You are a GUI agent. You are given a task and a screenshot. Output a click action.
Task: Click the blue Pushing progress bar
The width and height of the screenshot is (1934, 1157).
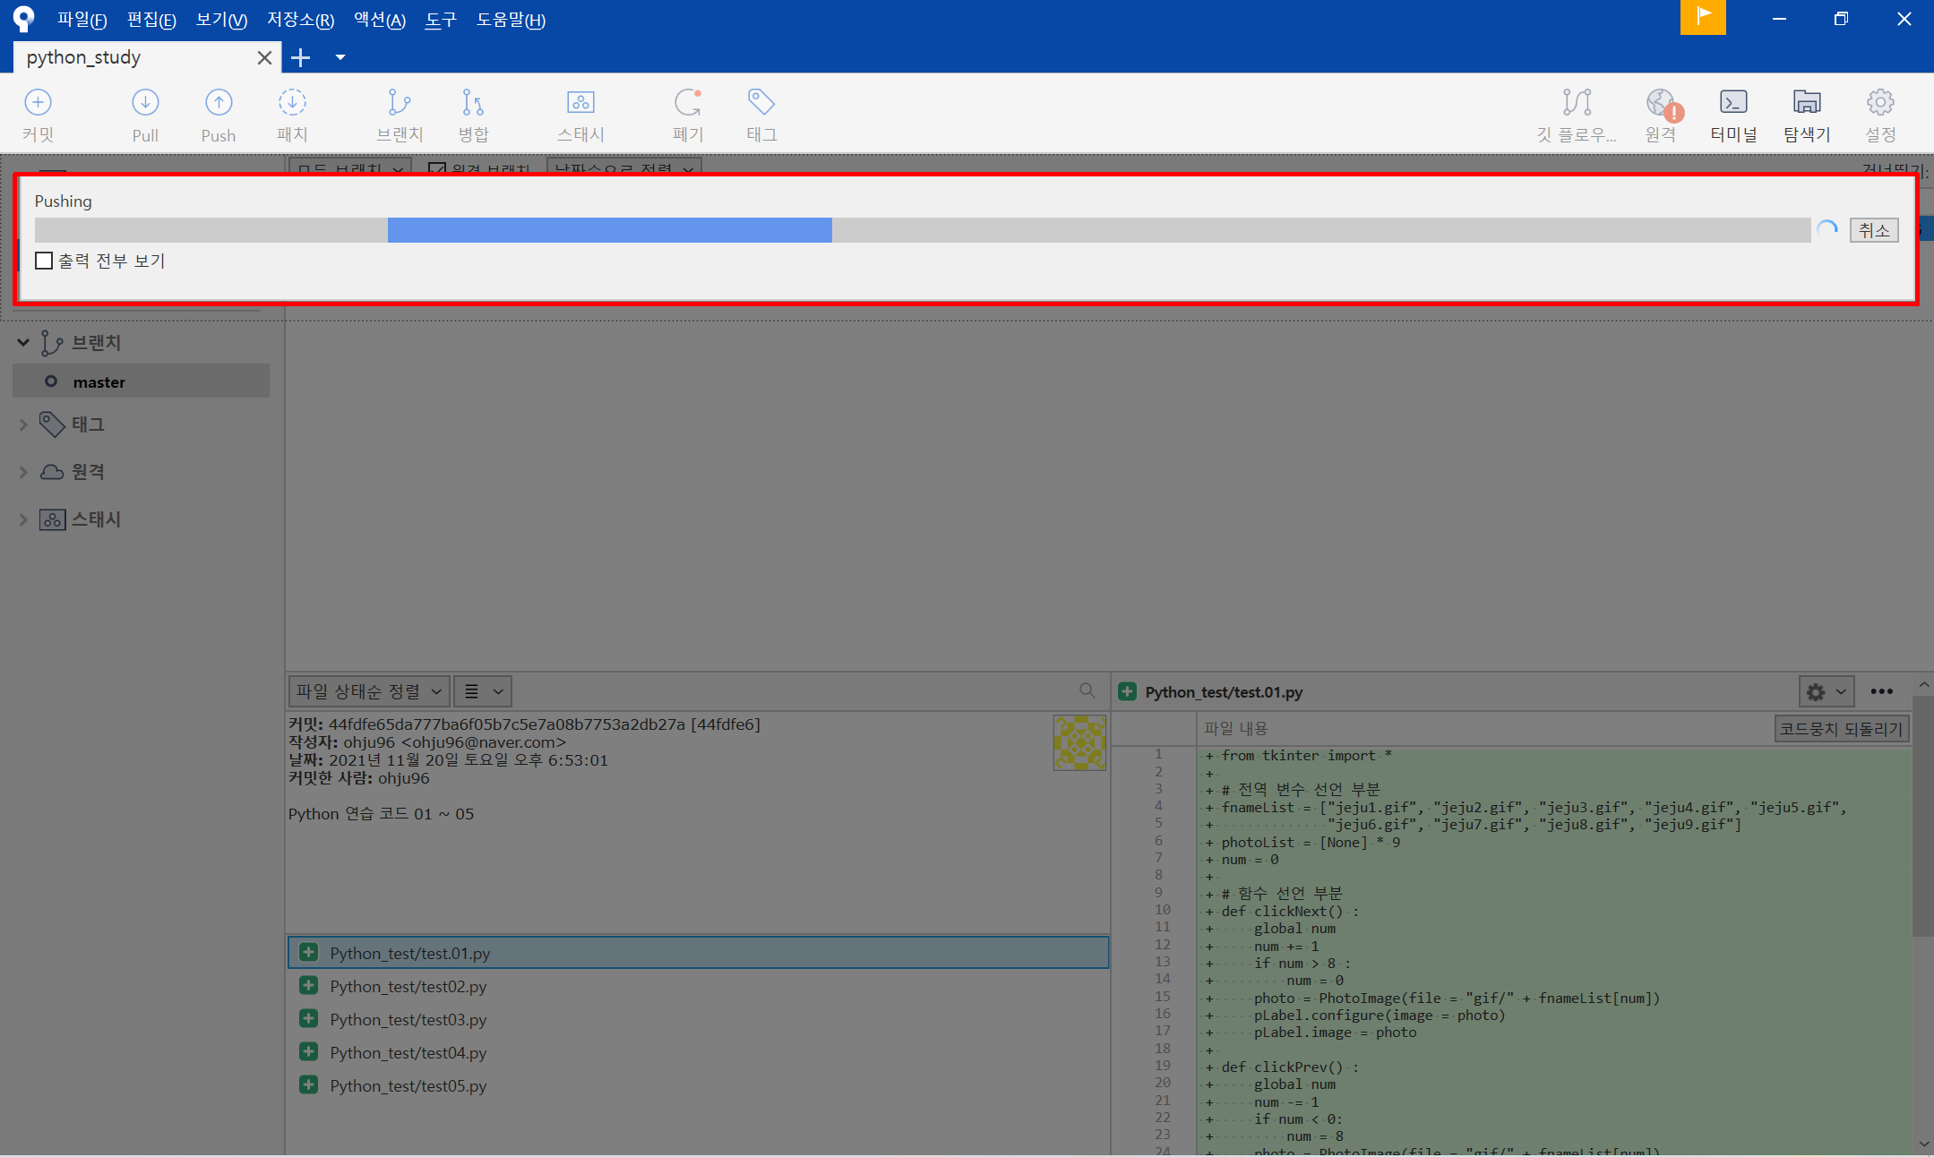click(x=609, y=230)
